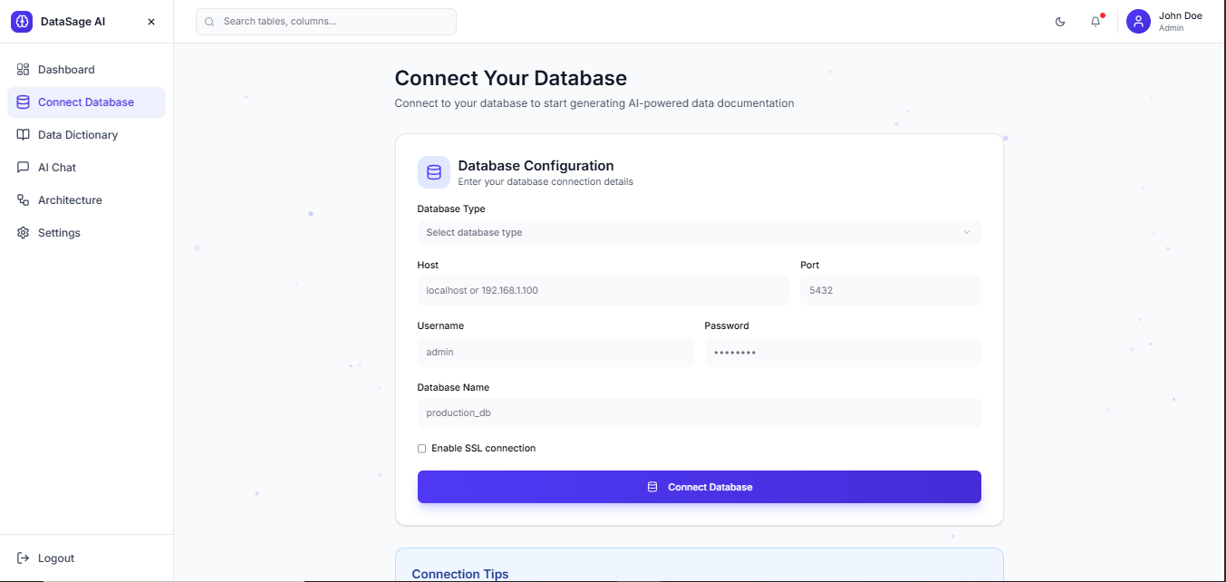
Task: Click the Port input field
Action: [890, 290]
